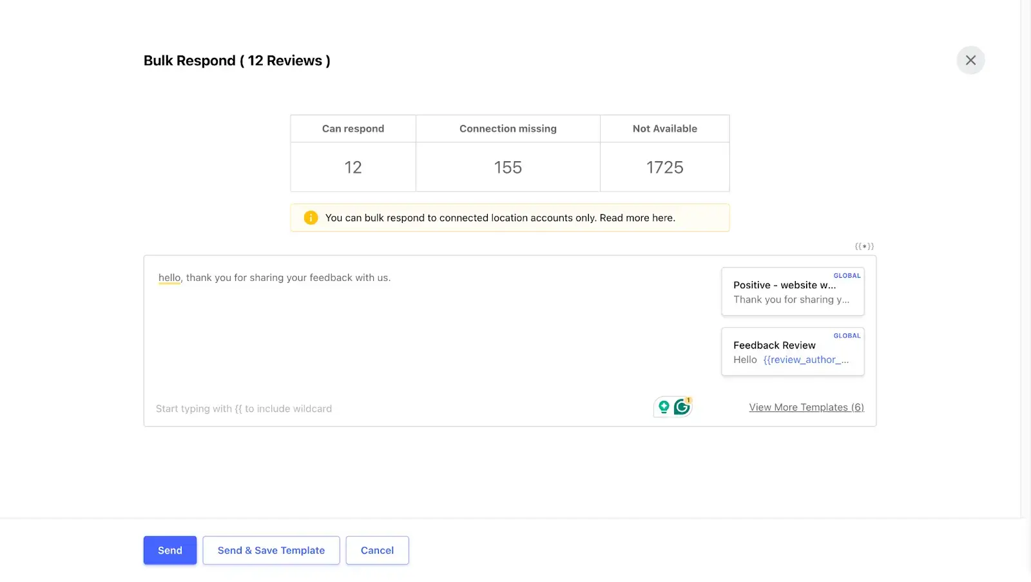Click the Not Available count 1725
The image size is (1031, 582).
pos(664,168)
